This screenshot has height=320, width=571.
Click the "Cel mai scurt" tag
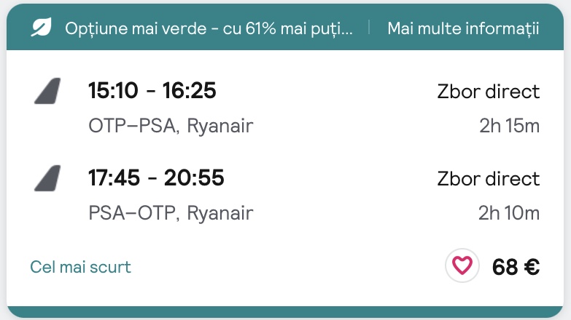tap(81, 267)
